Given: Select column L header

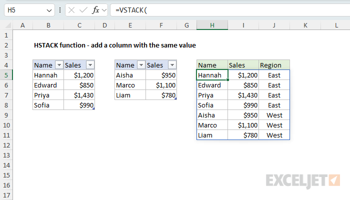Looking at the screenshot, I should pos(335,25).
